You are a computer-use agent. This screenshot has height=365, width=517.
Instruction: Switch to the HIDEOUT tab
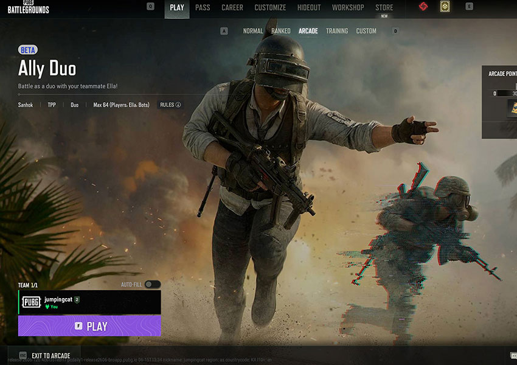(308, 7)
